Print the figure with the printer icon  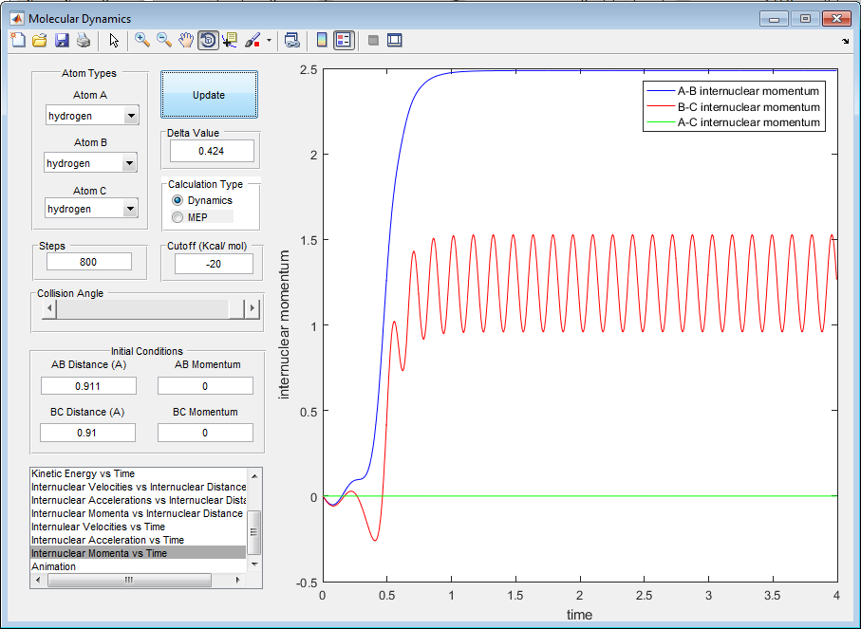(x=84, y=40)
